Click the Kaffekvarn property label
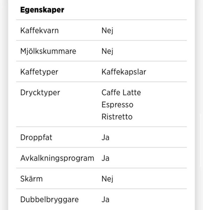203x210 pixels. tap(40, 30)
